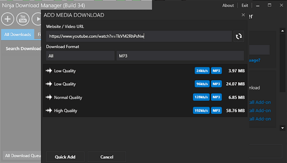The height and width of the screenshot is (163, 287).
Task: Click the 192kb/s bitrate badge
Action: [x=201, y=111]
